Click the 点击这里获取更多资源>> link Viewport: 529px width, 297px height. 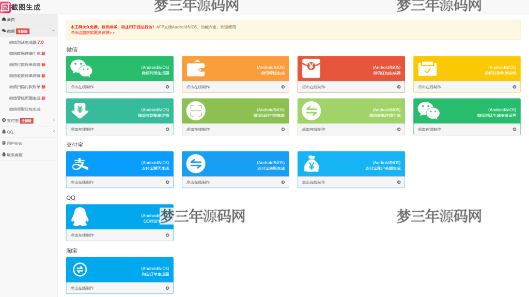click(92, 33)
